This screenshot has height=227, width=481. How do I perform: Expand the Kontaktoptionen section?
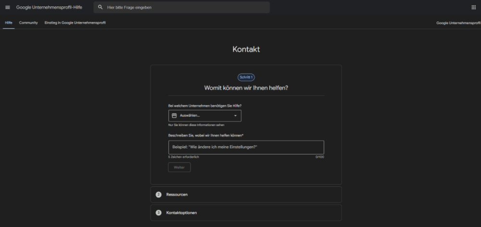pyautogui.click(x=246, y=213)
